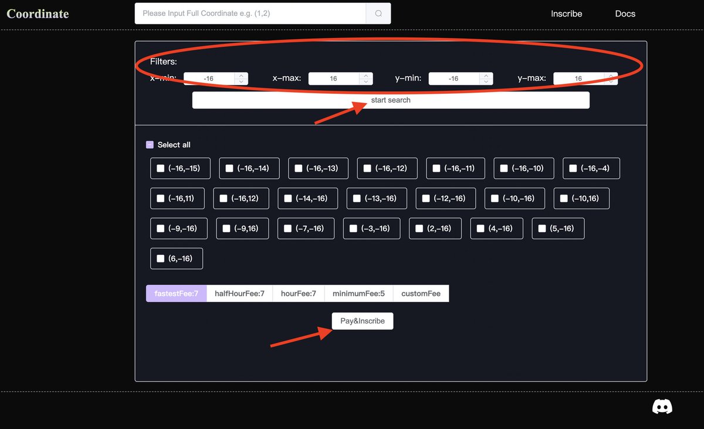The width and height of the screenshot is (704, 429).
Task: Select the minimumFee:5 option
Action: 359,294
